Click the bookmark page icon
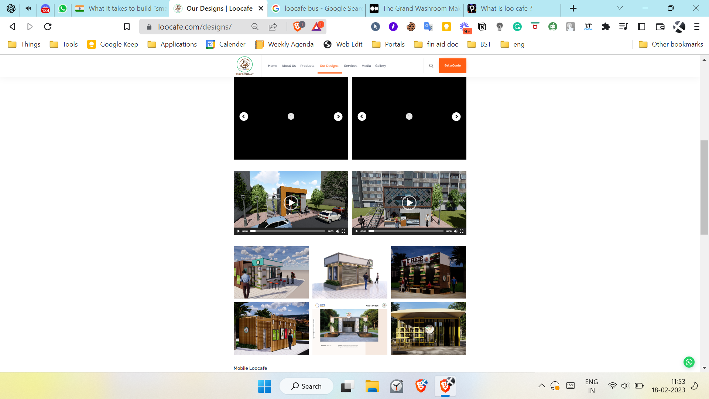This screenshot has width=709, height=399. click(127, 27)
